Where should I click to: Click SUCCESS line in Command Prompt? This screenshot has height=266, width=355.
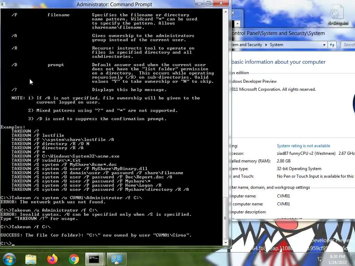(96, 235)
